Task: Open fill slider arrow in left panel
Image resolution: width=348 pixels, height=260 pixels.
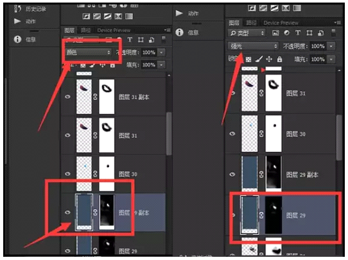Action: [161, 65]
